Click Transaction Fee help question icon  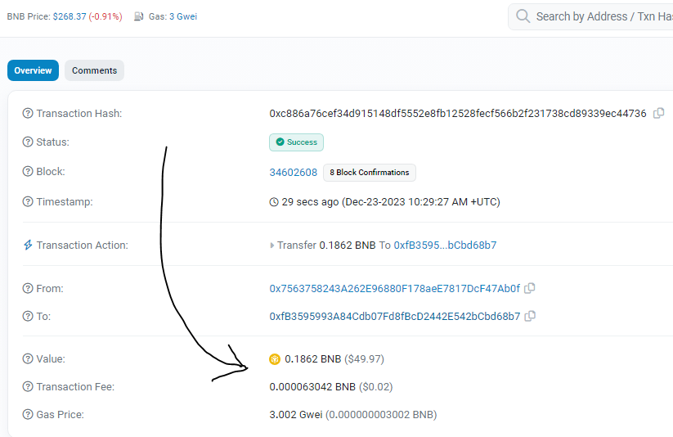[28, 387]
